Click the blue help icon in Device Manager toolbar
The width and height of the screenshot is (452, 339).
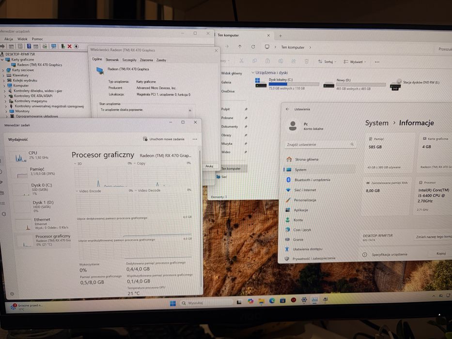29,46
